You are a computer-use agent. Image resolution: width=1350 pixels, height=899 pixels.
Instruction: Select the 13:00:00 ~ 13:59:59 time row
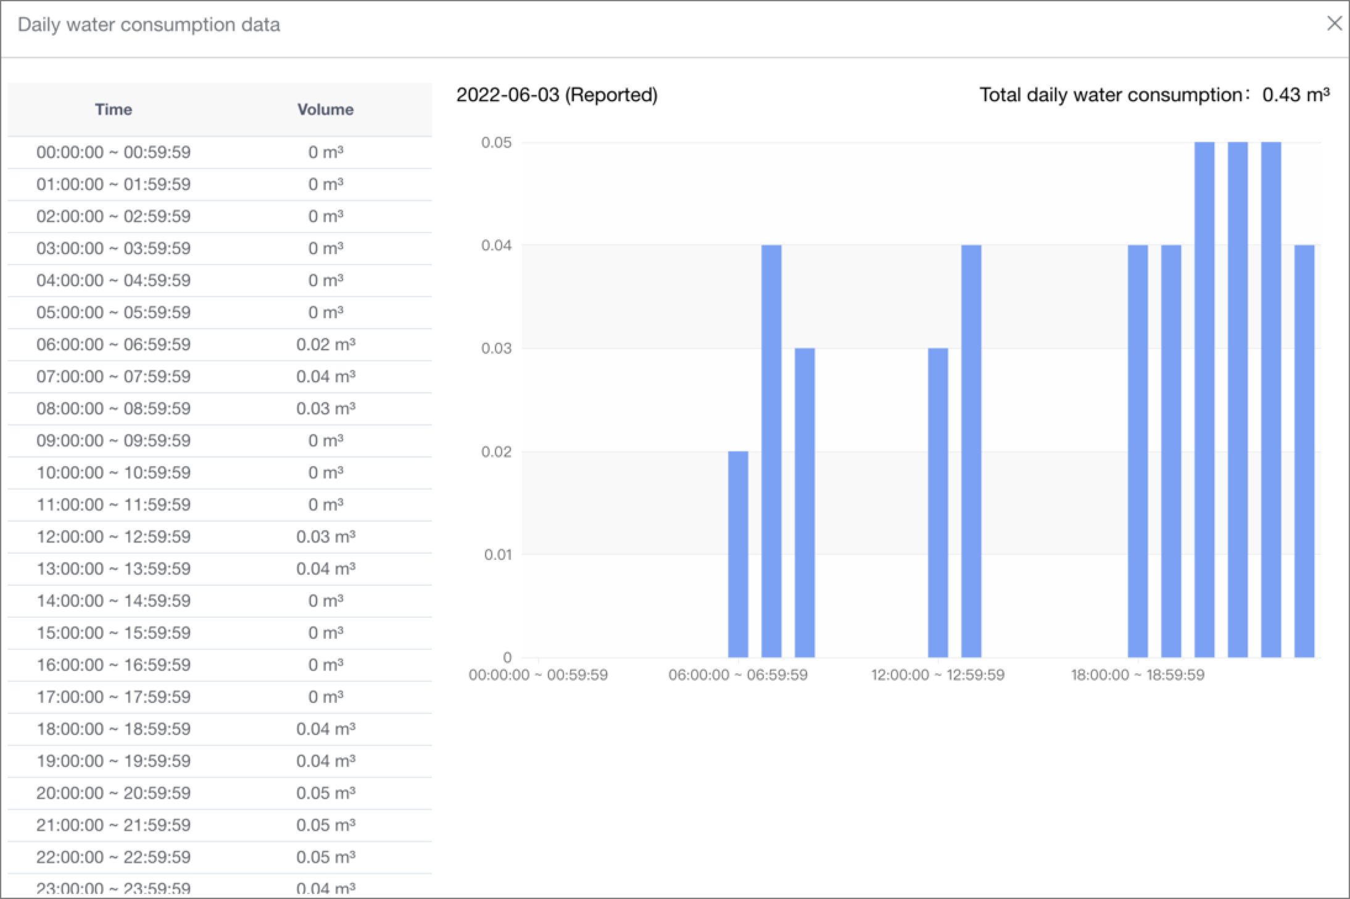coord(220,569)
